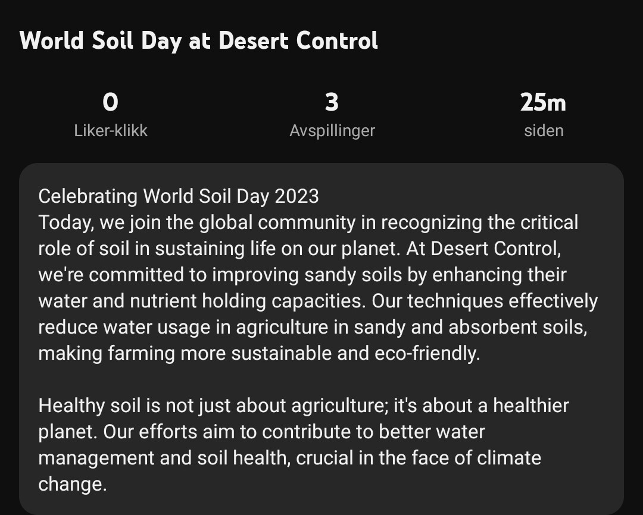Click the line starting 'we're committed to improving'

pyautogui.click(x=302, y=275)
